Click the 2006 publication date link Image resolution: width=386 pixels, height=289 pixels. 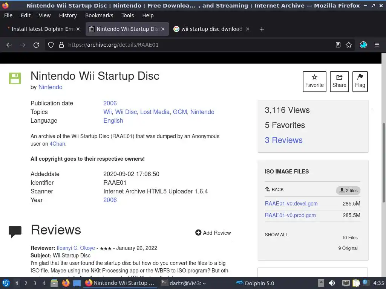[x=110, y=103]
